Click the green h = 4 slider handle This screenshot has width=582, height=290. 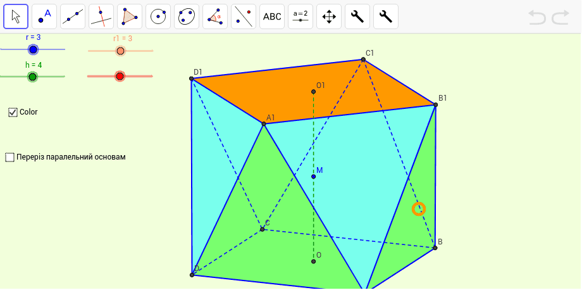click(x=32, y=77)
